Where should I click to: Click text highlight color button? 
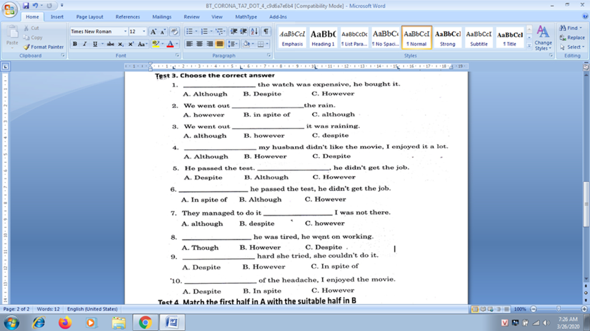pos(156,44)
